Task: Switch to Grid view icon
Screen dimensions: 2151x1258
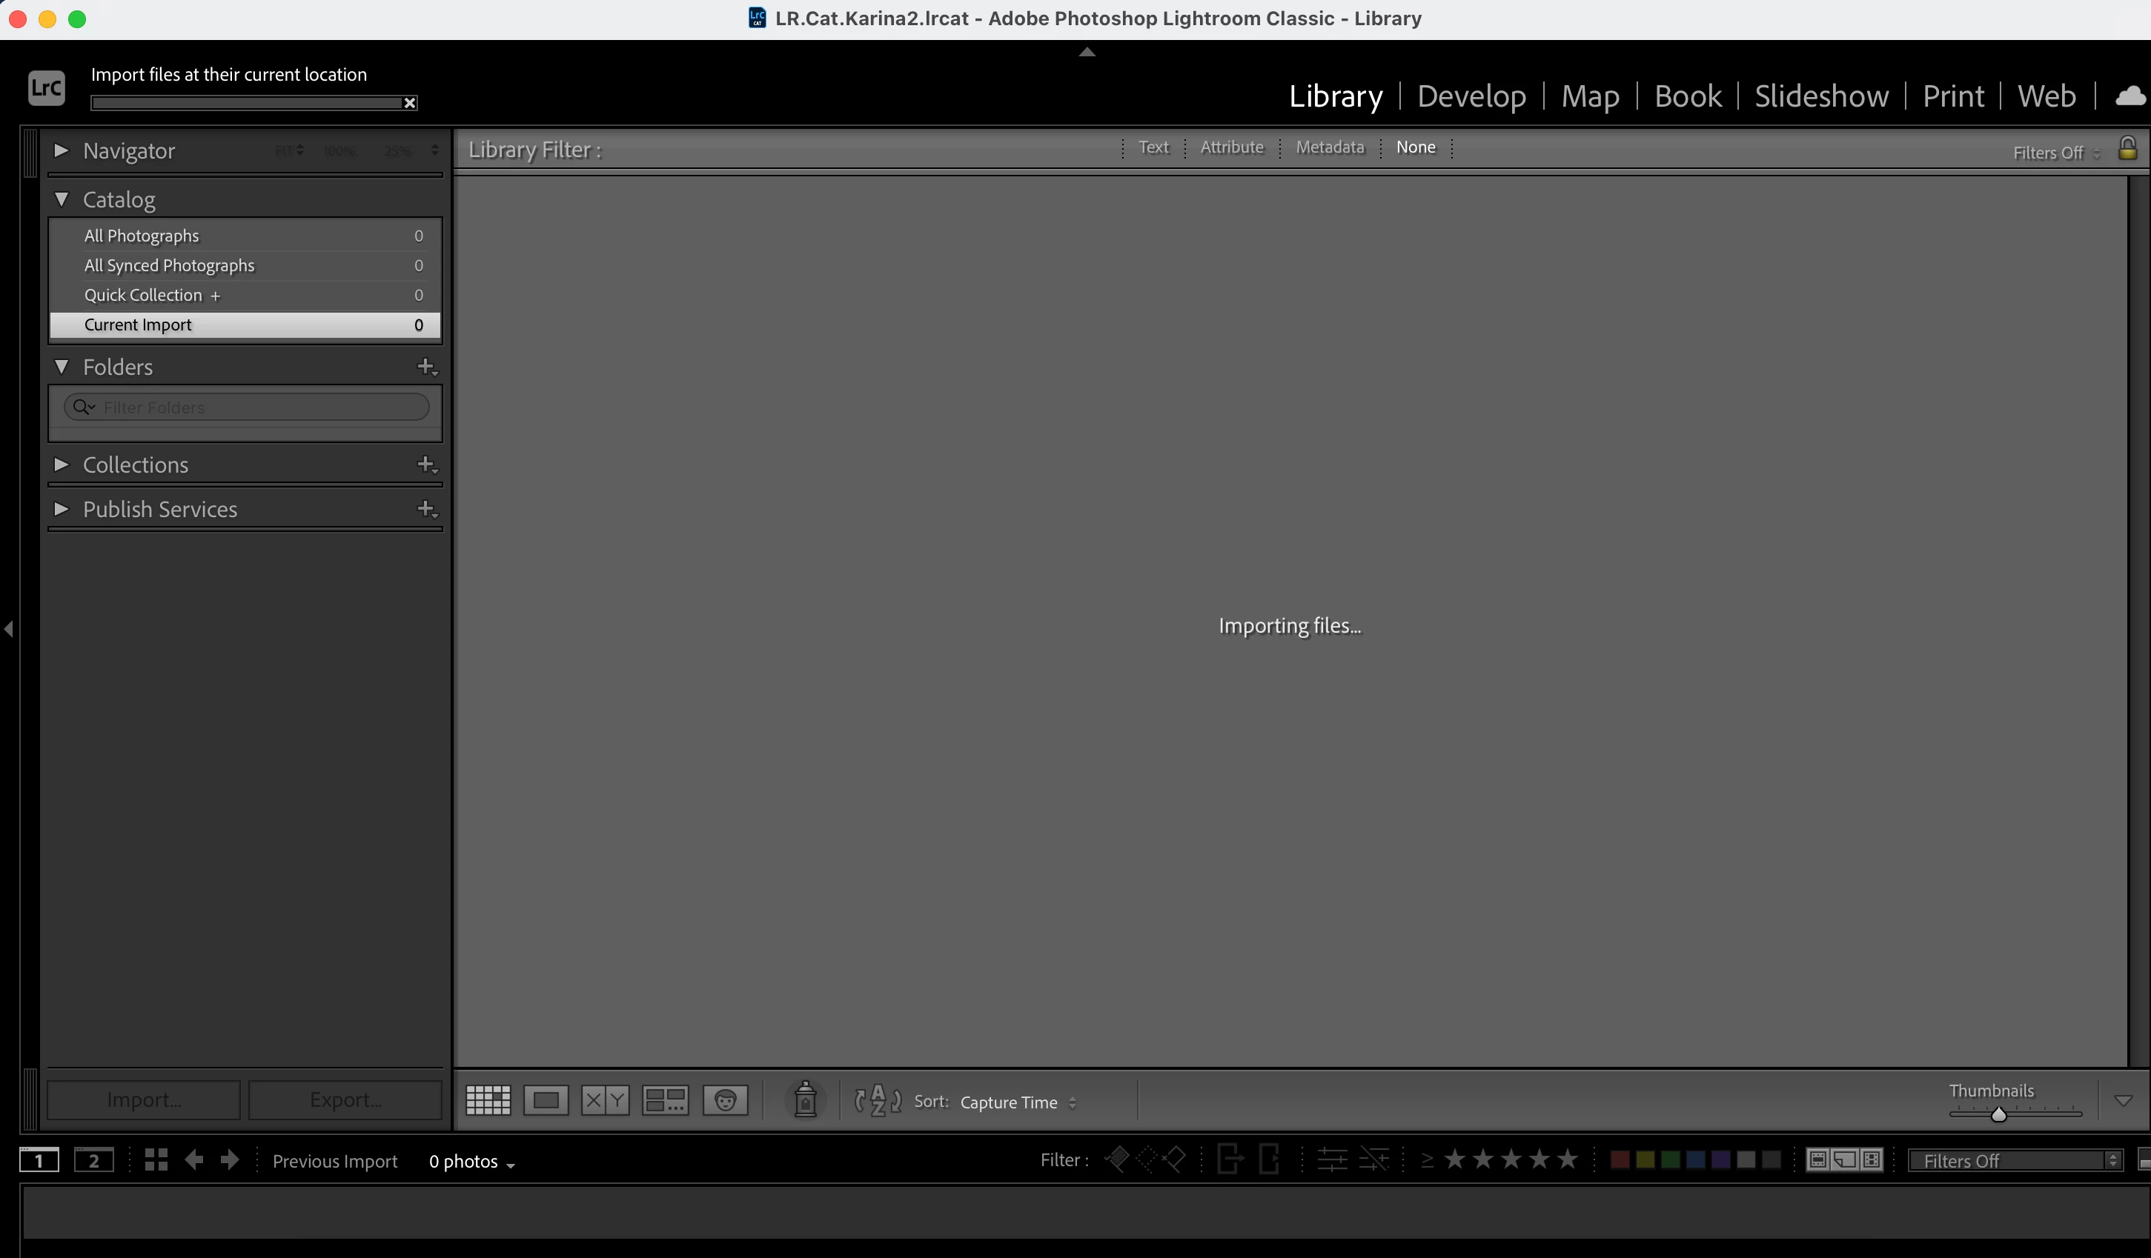Action: point(488,1100)
